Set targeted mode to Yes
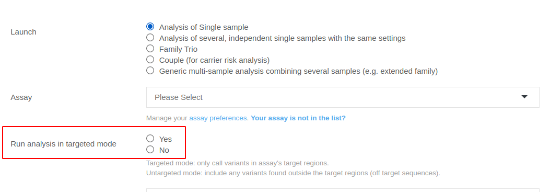 click(150, 139)
